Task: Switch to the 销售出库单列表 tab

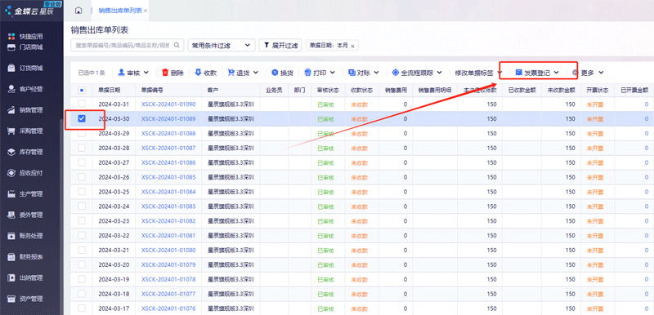Action: (120, 11)
